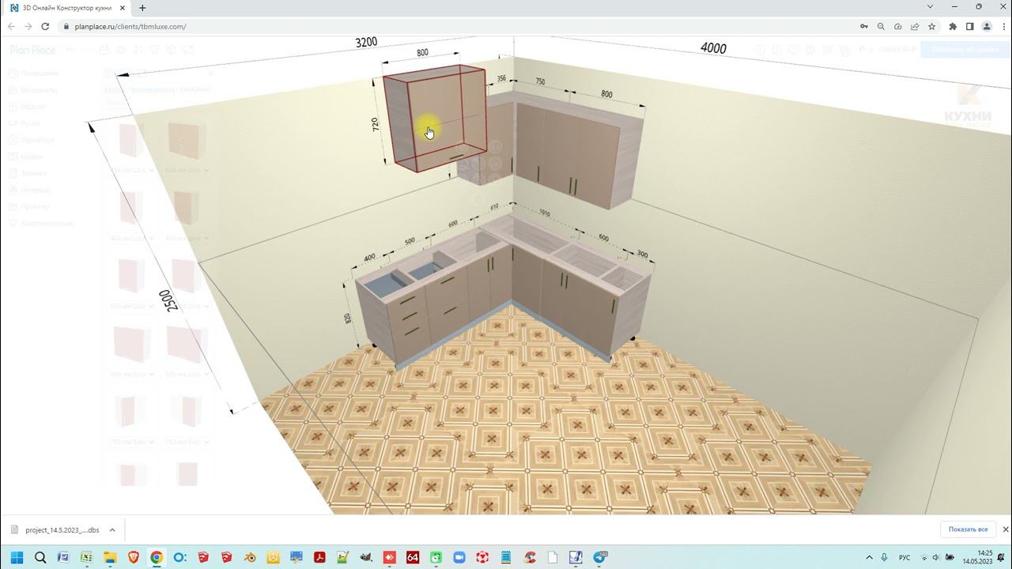Open a new browser tab
Screen dimensions: 1012x569
click(142, 8)
